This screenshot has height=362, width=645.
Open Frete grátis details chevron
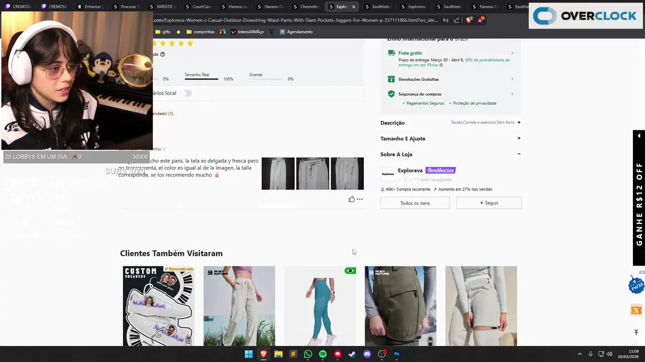click(x=512, y=53)
